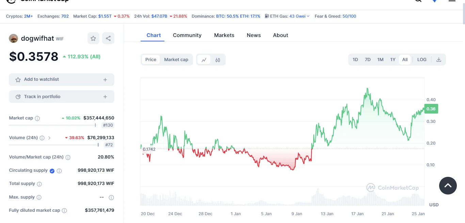Viewport: 465px width, 223px height.
Task: Click the scroll-to-top arrow button
Action: pos(448,186)
